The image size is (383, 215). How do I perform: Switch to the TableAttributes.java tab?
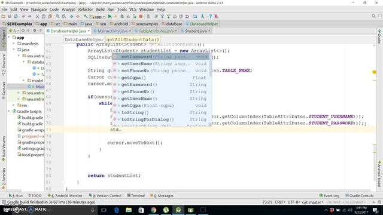(x=156, y=31)
